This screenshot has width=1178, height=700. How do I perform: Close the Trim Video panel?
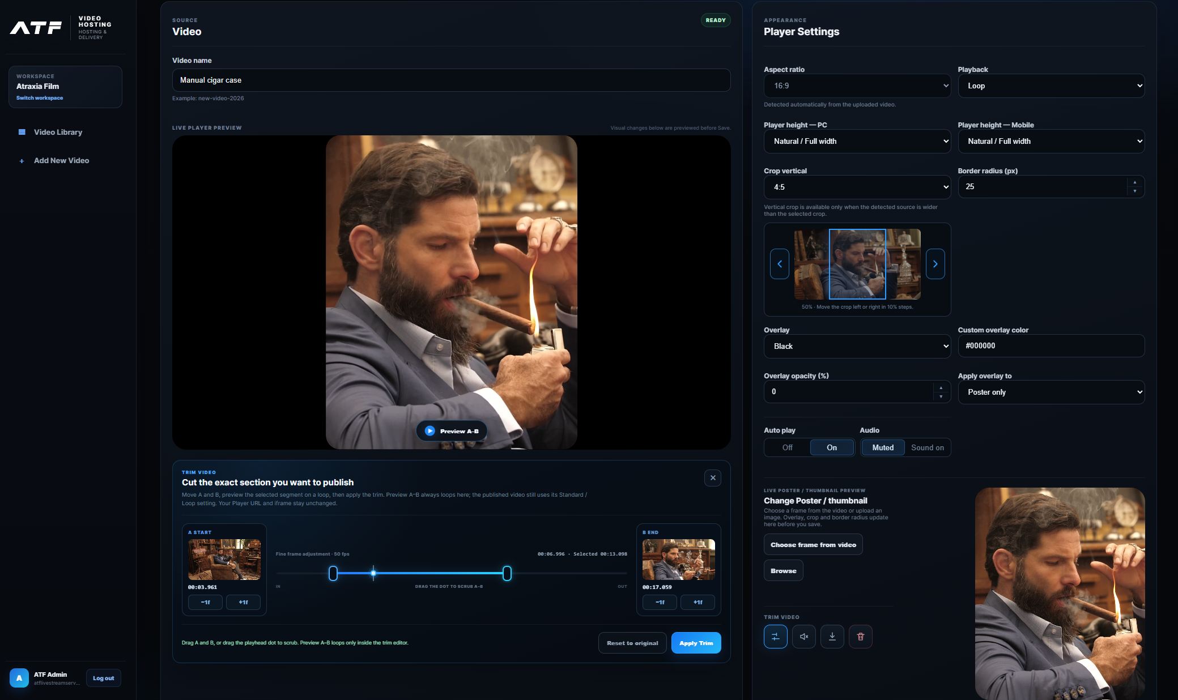tap(713, 478)
